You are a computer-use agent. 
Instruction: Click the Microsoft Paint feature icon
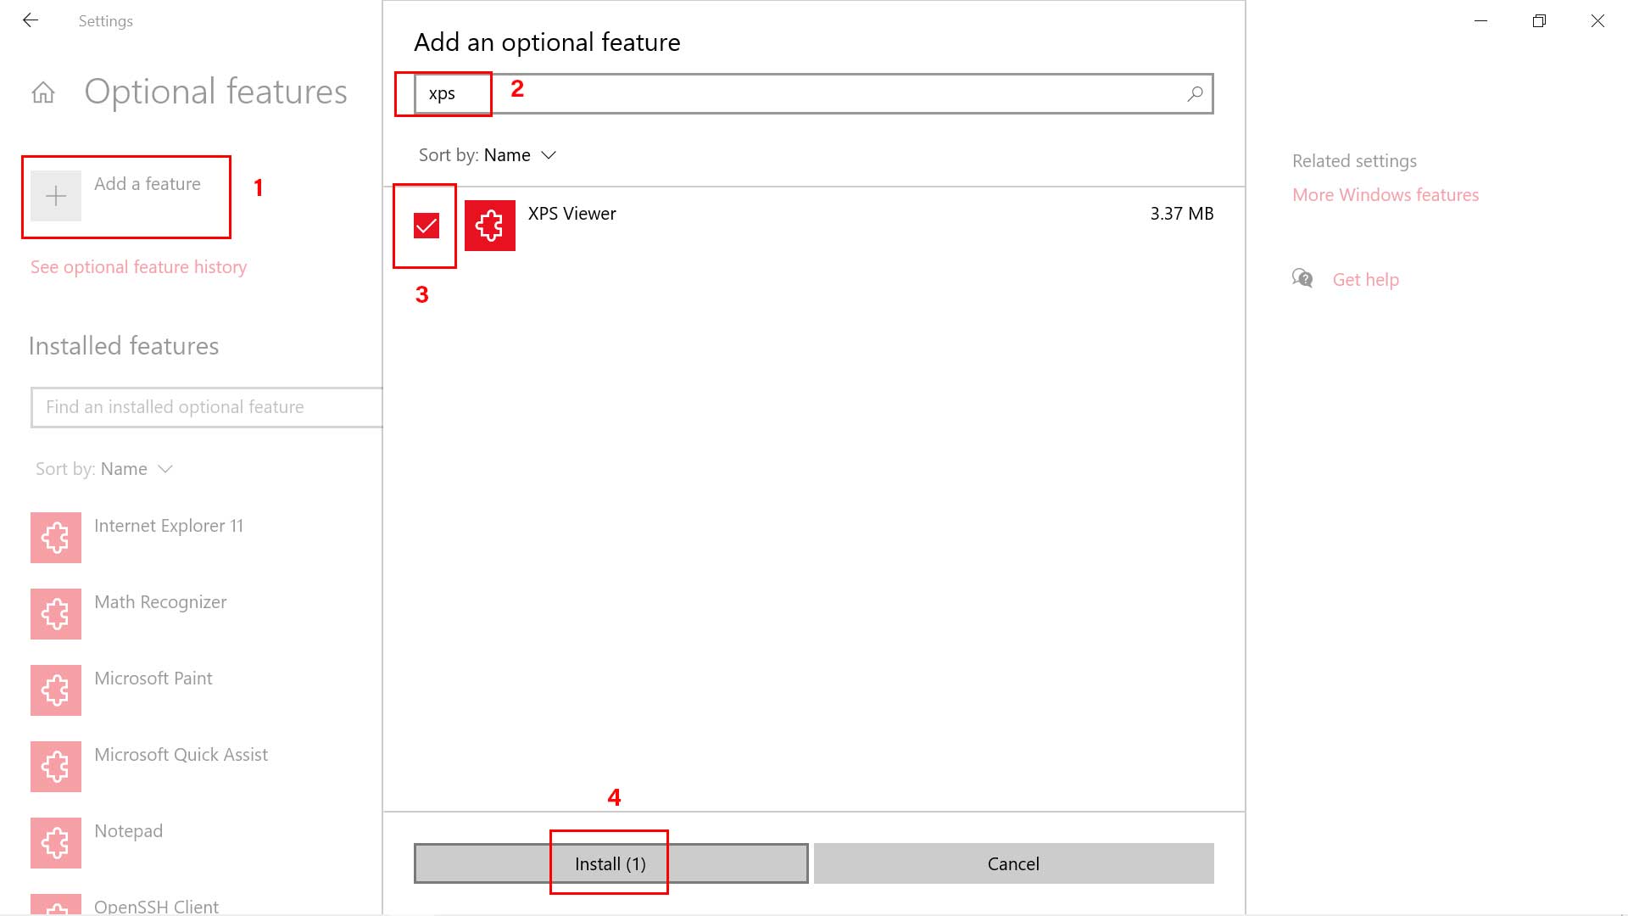coord(56,690)
